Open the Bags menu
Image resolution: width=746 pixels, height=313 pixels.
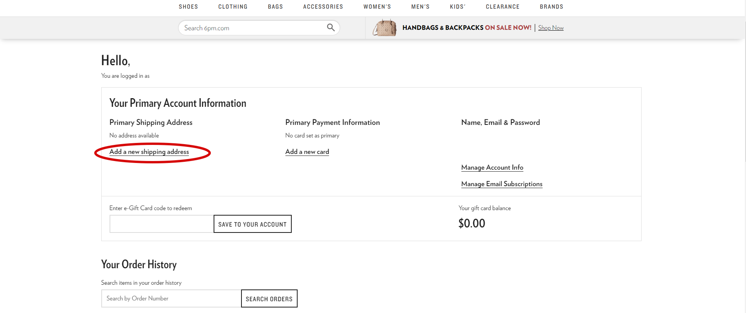click(275, 7)
